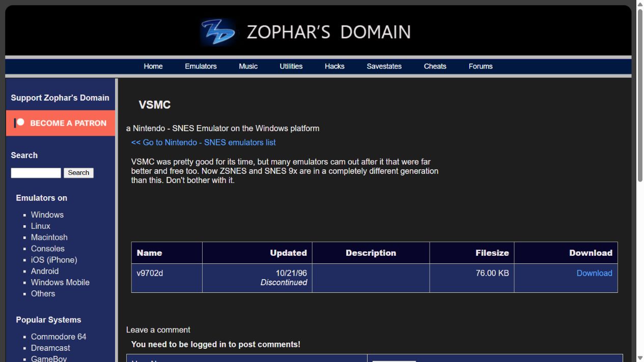The image size is (644, 362).
Task: Browse emulators on Macintosh
Action: (49, 237)
